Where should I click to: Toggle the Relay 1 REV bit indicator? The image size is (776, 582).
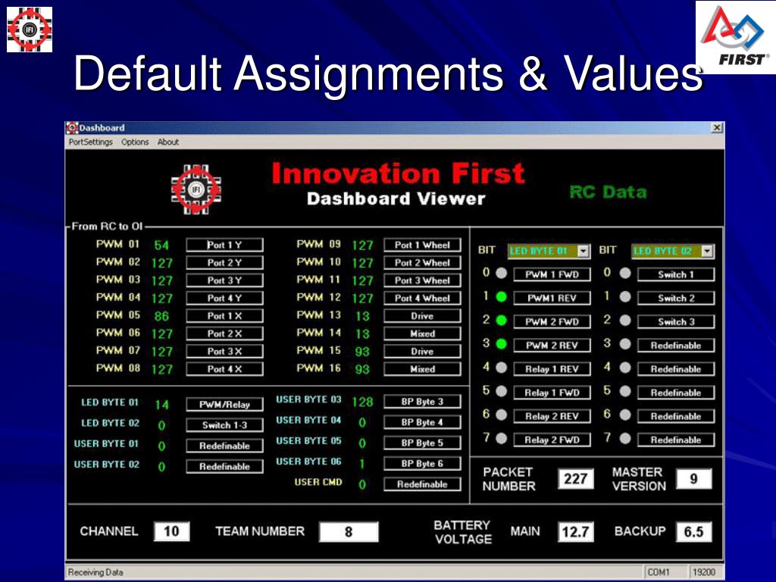pos(502,368)
